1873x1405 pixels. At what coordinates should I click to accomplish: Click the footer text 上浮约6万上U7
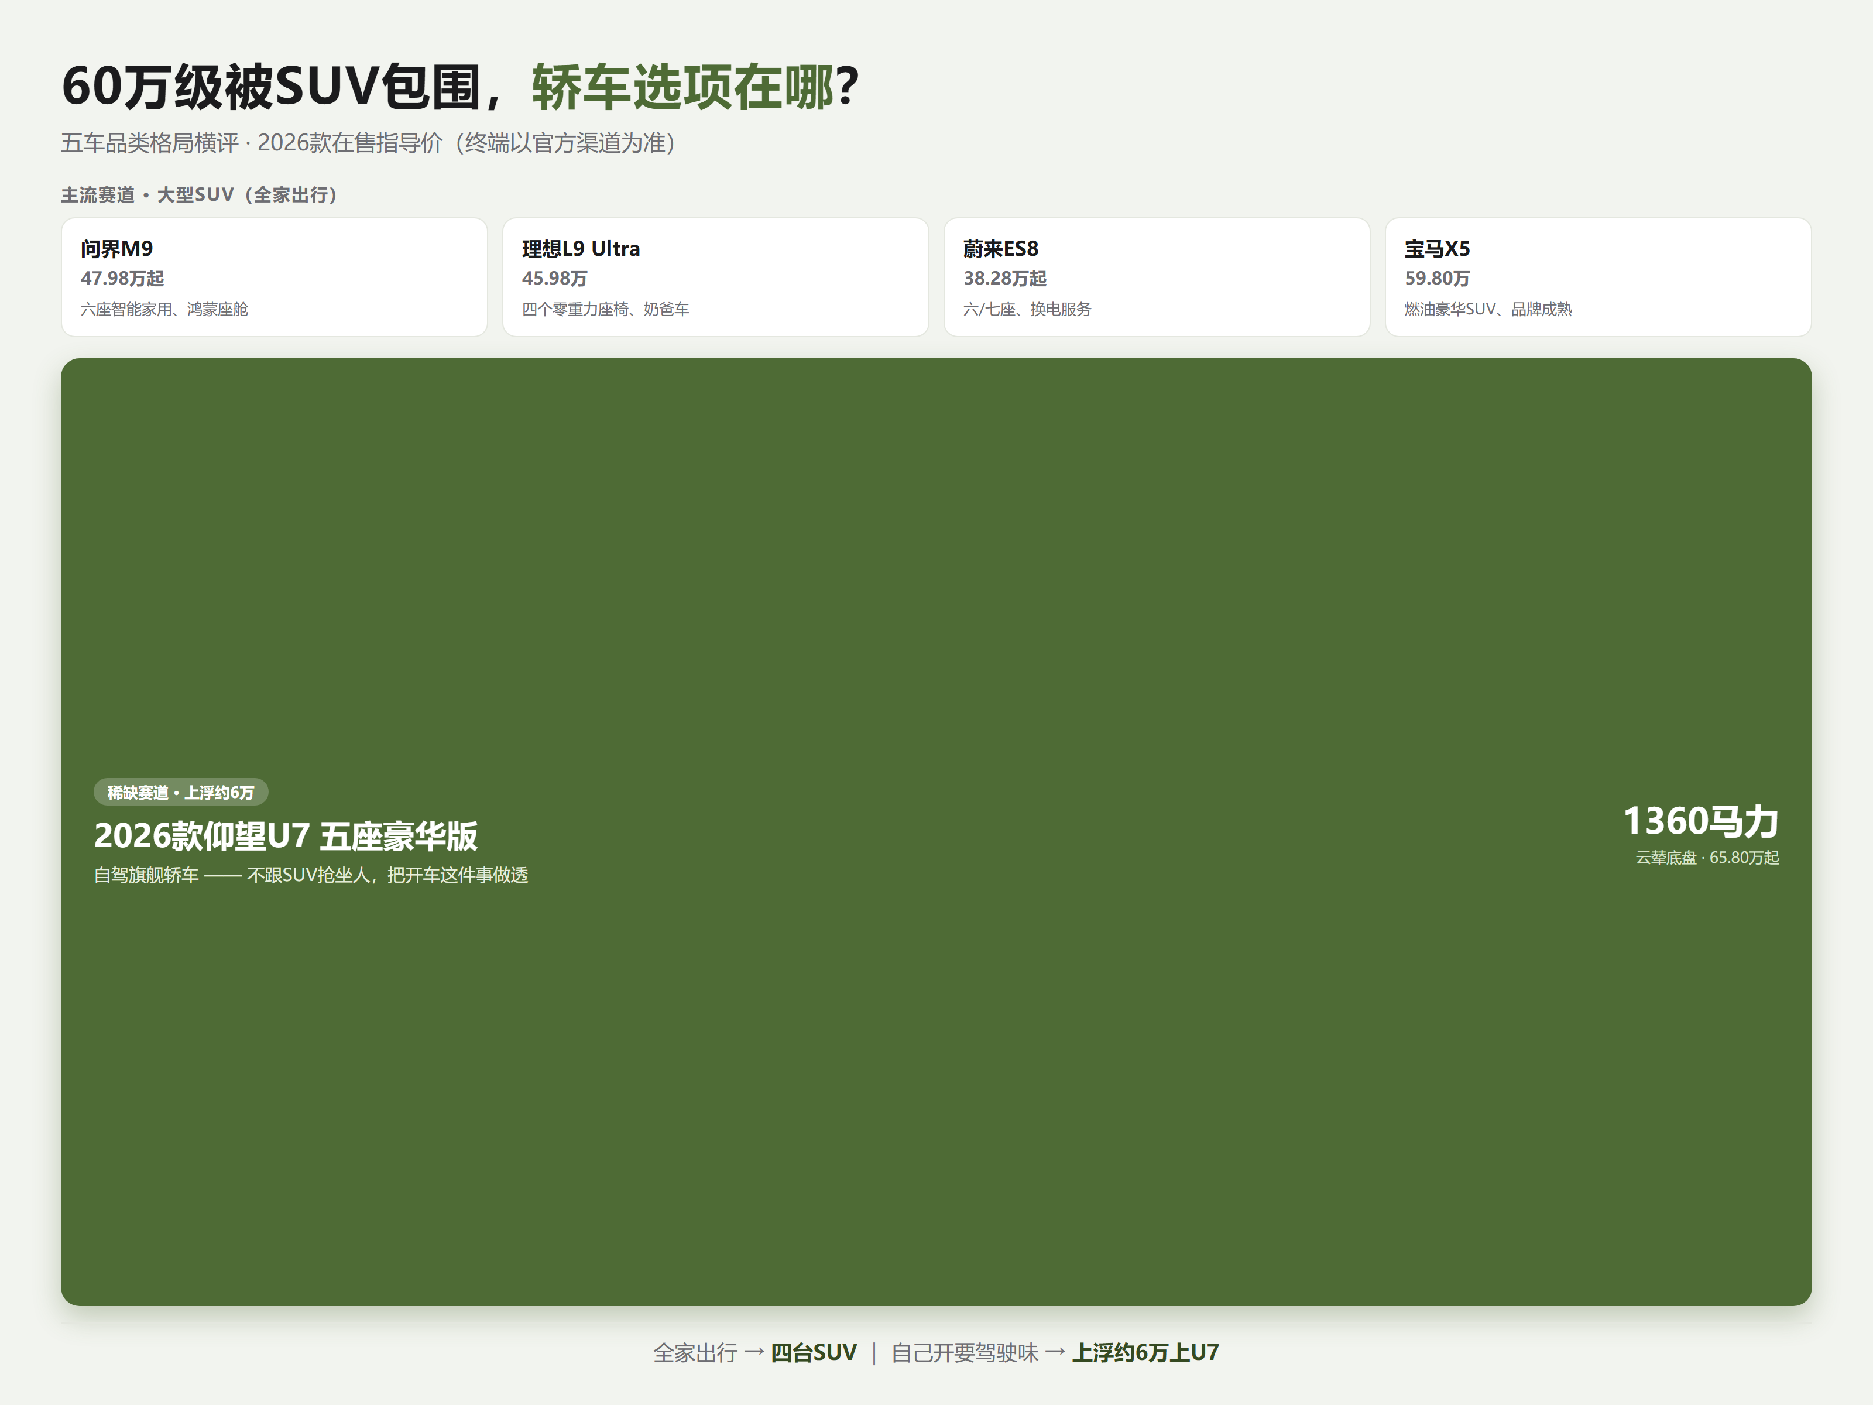[1145, 1352]
